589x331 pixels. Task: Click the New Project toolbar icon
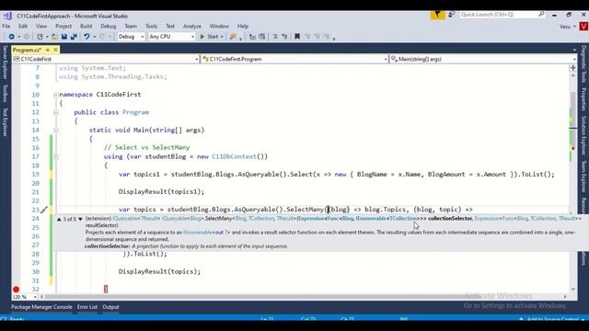pos(40,37)
